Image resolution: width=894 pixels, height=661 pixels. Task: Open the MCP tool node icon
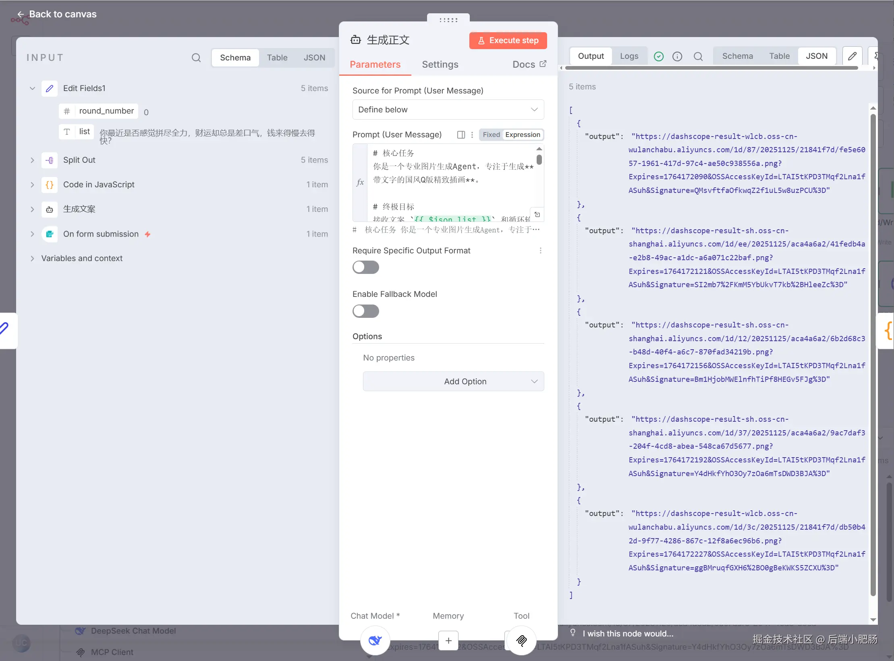(x=521, y=640)
